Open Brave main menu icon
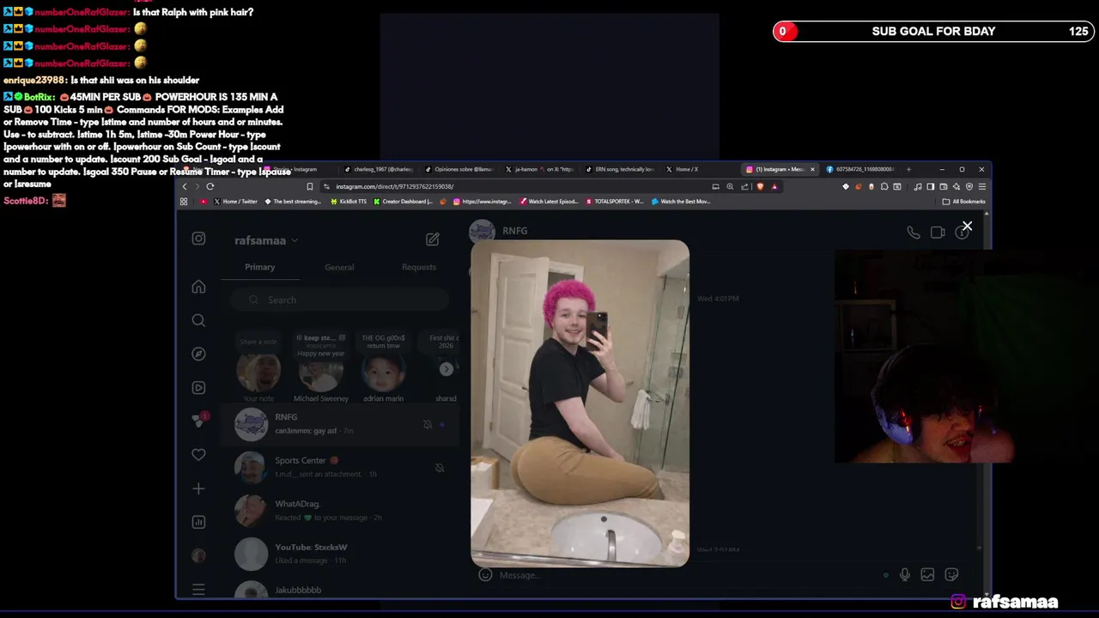This screenshot has width=1099, height=618. pyautogui.click(x=982, y=186)
